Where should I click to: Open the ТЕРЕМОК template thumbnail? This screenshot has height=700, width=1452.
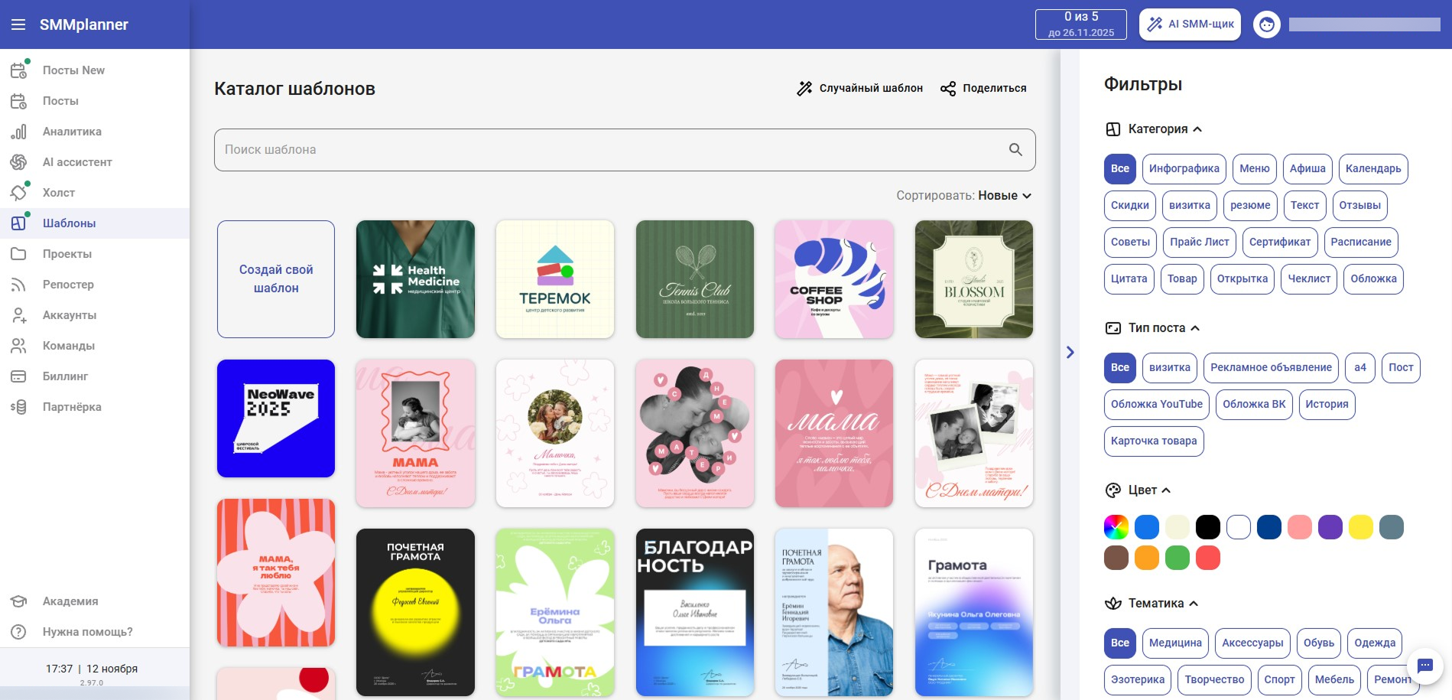[x=555, y=279]
